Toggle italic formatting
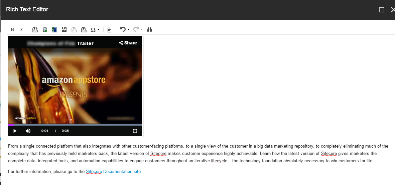Screen dimensions: 395x185 (x=22, y=30)
